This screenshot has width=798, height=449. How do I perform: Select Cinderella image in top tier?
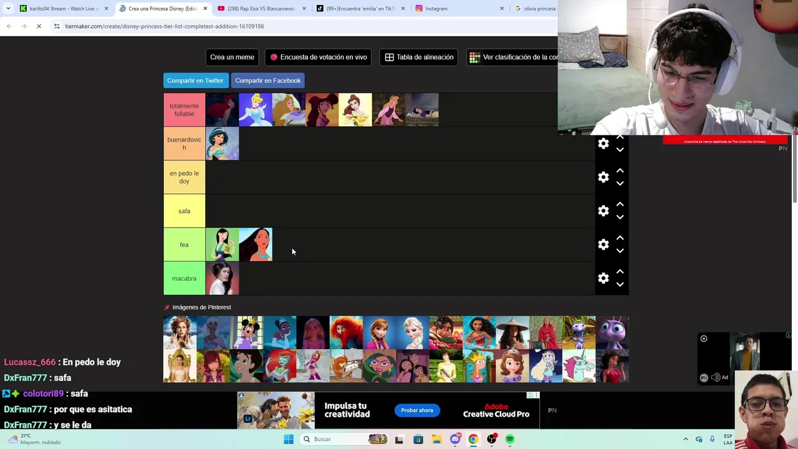(x=256, y=110)
